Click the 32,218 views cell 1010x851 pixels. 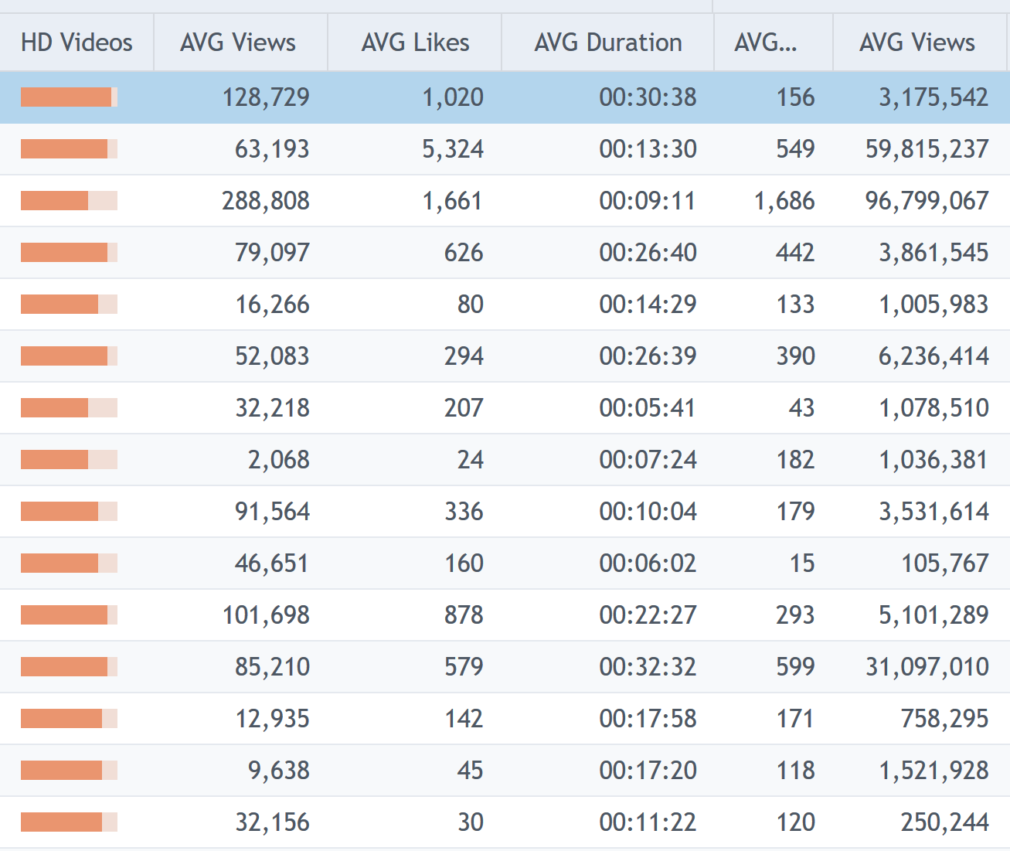272,408
